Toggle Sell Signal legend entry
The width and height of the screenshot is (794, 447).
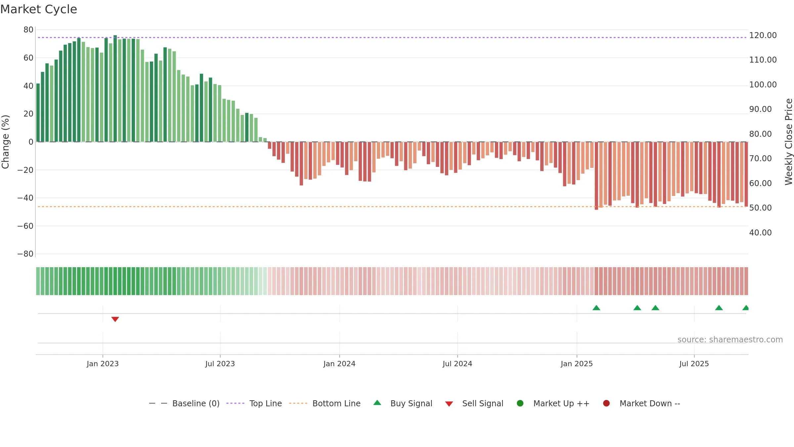click(x=474, y=403)
